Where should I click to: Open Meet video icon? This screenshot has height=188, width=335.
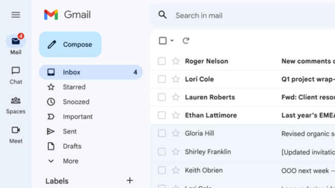15,130
